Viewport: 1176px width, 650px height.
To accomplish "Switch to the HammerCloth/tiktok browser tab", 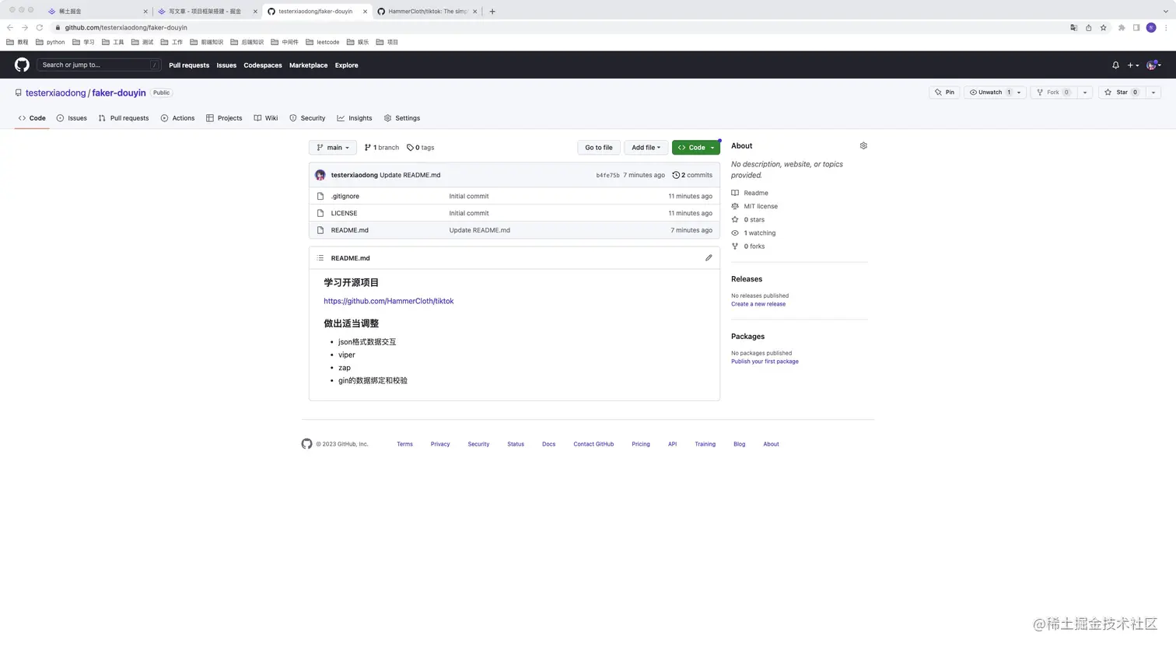I will 427,12.
